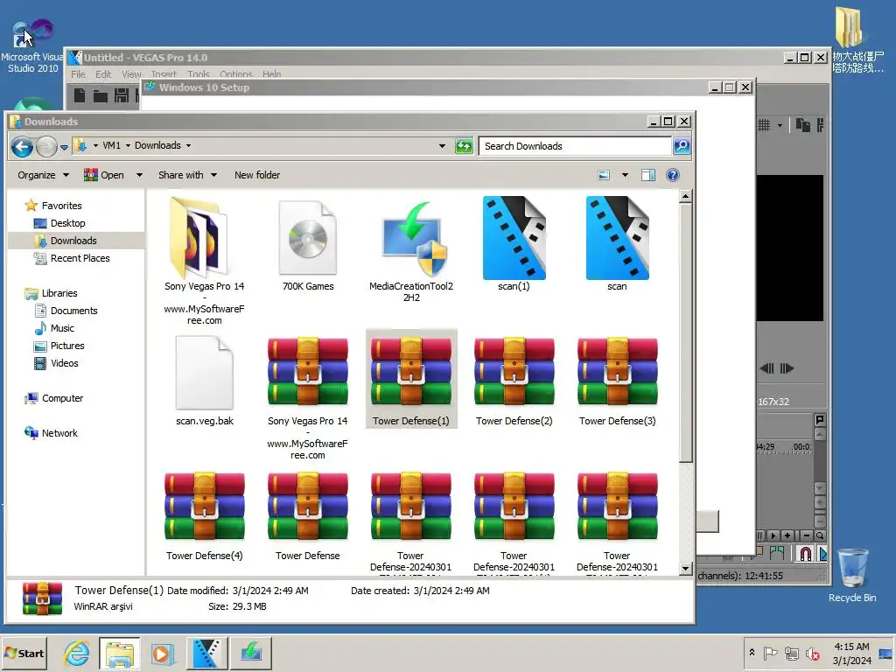Image resolution: width=896 pixels, height=672 pixels.
Task: Open address bar history dropdown
Action: [x=442, y=146]
